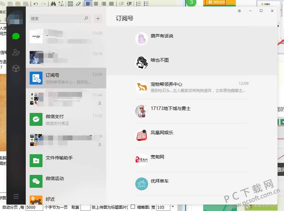Click the thumbnail width field showing 105
Image resolution: width=284 pixels, height=211 pixels.
pyautogui.click(x=163, y=207)
